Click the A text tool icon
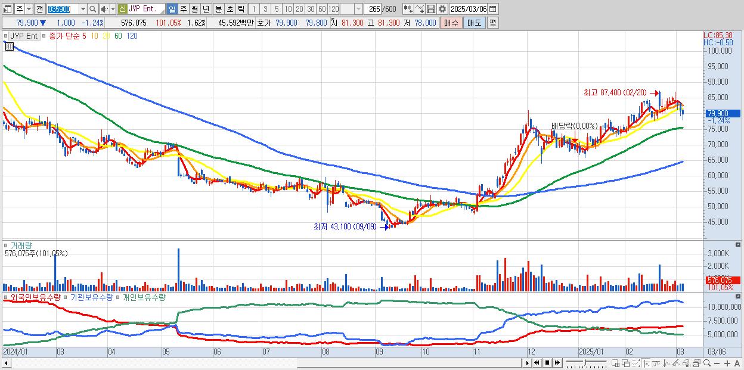Viewport: 744px width, 370px height. click(x=737, y=363)
